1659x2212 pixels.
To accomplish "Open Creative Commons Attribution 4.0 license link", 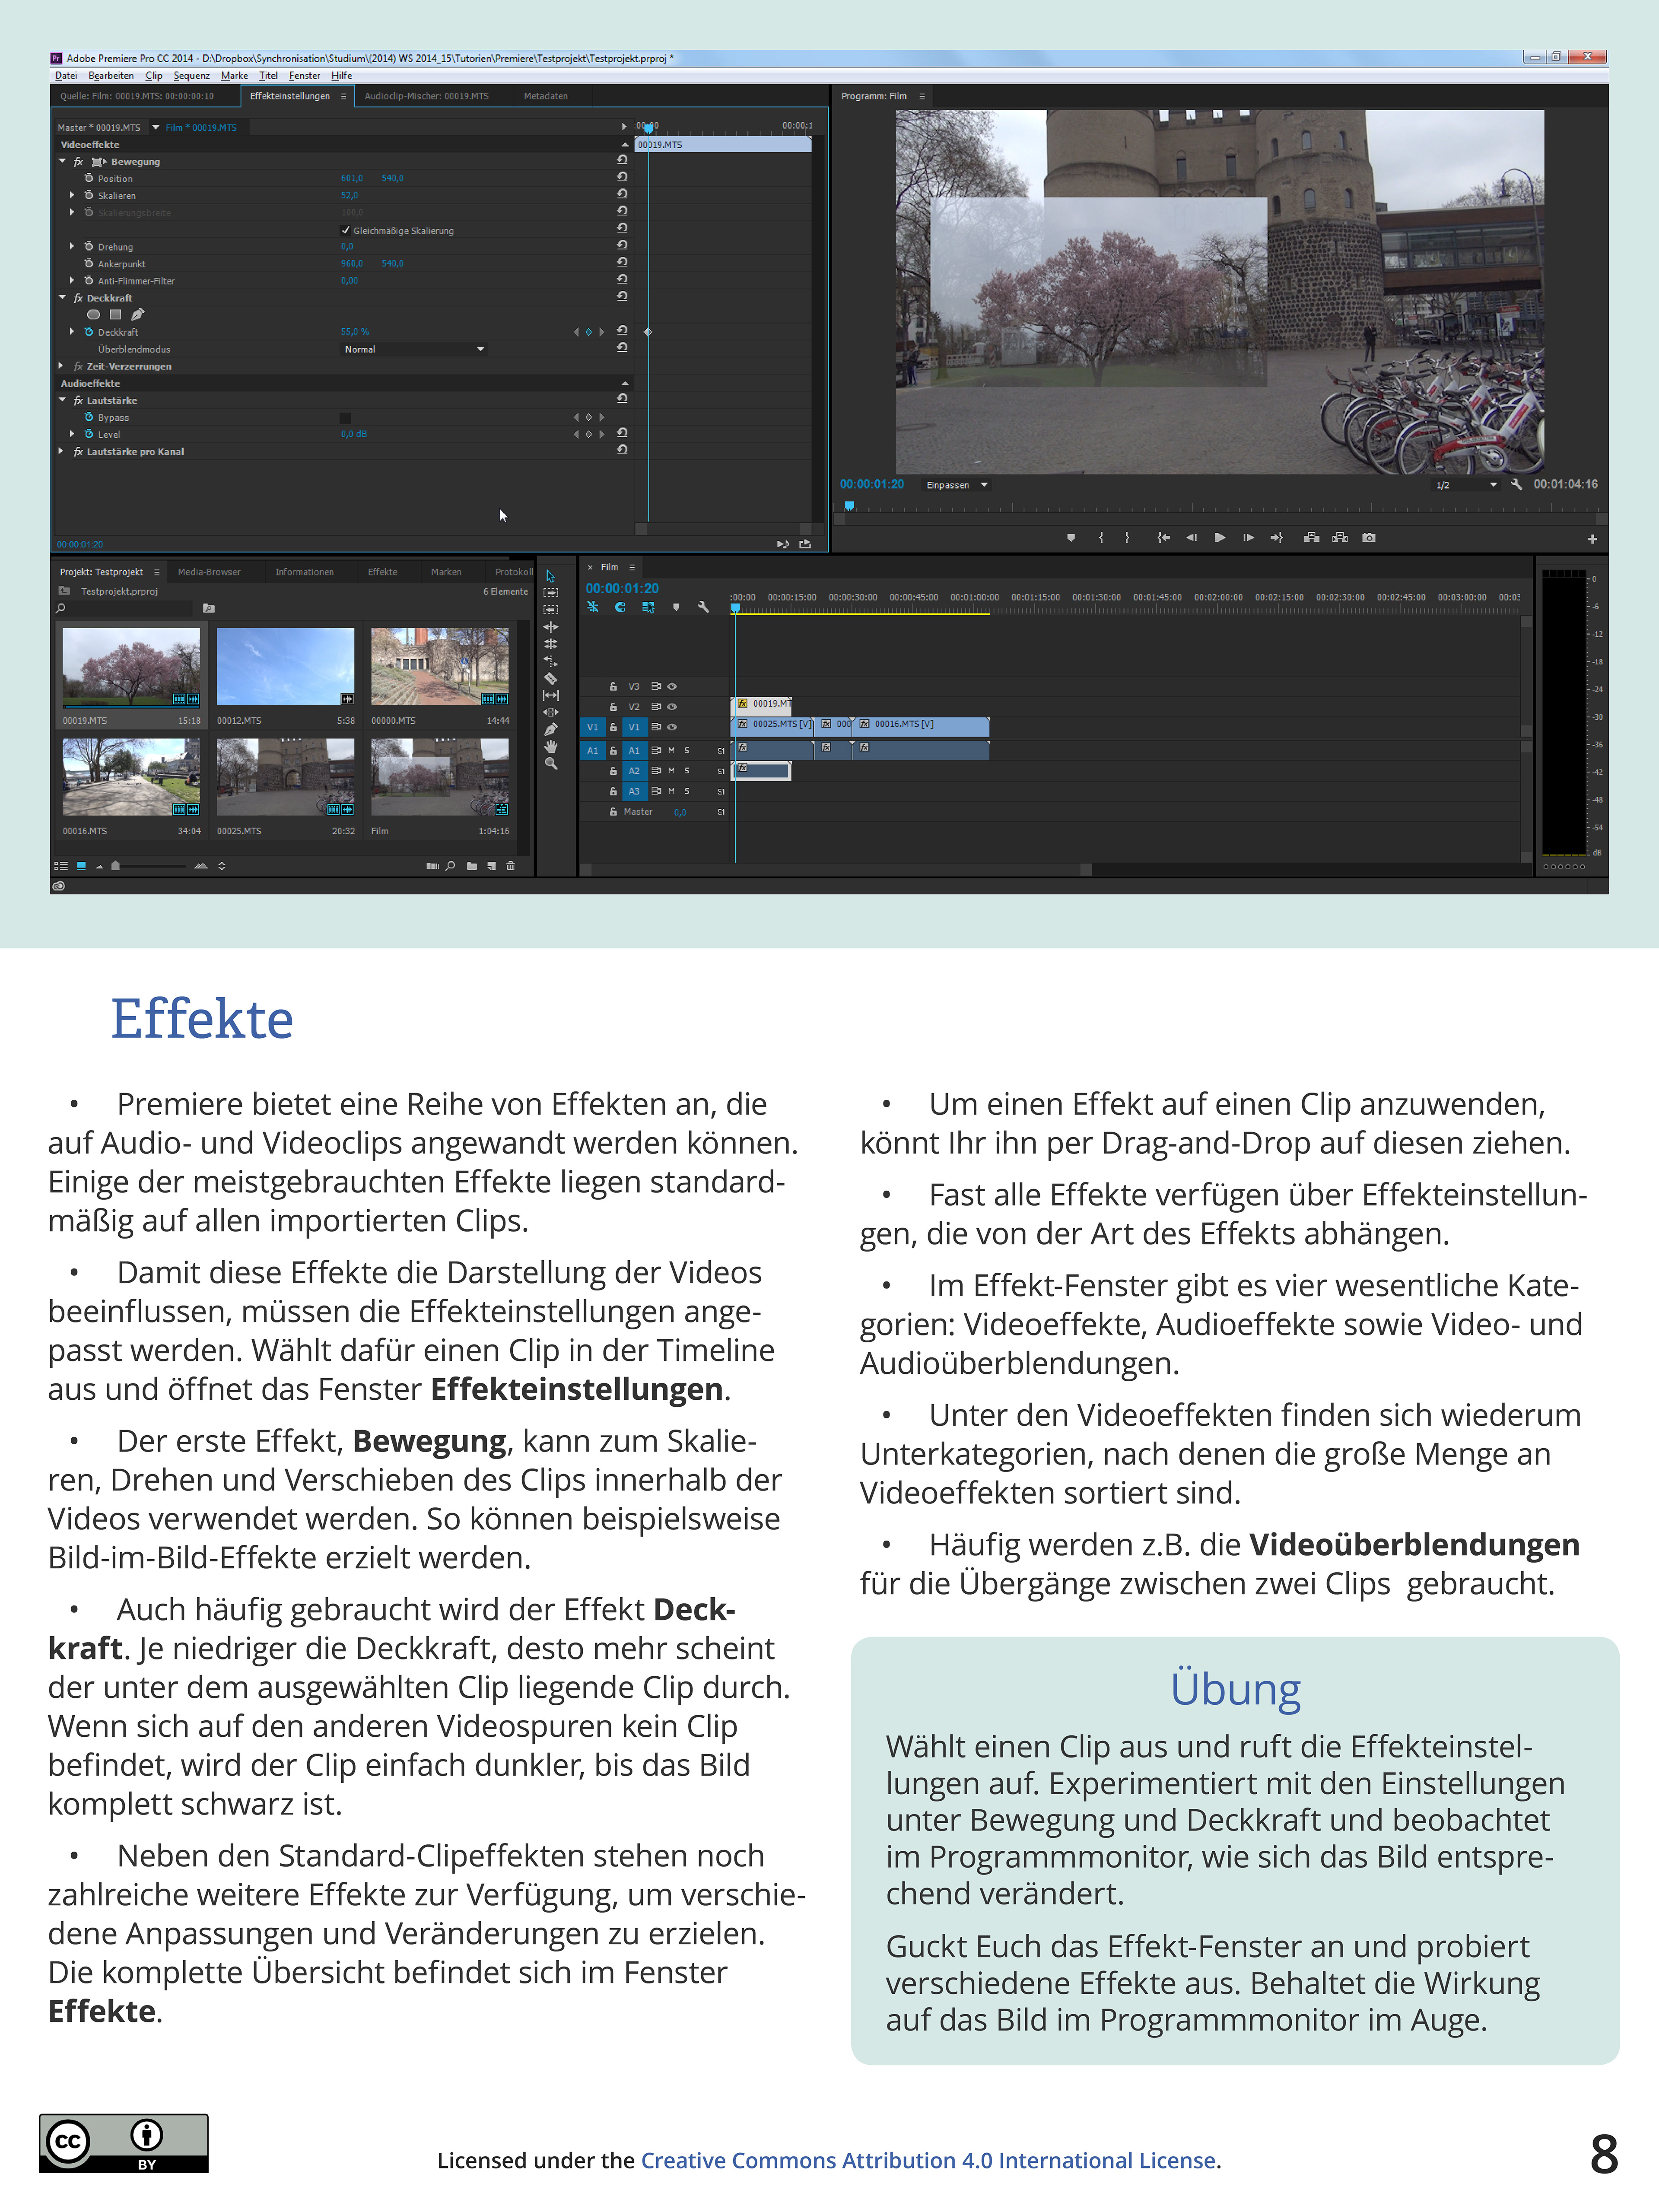I will click(x=929, y=2160).
